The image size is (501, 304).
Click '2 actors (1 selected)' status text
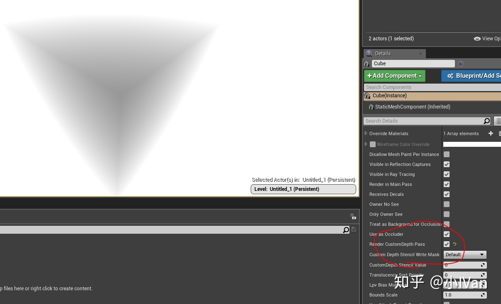(391, 39)
